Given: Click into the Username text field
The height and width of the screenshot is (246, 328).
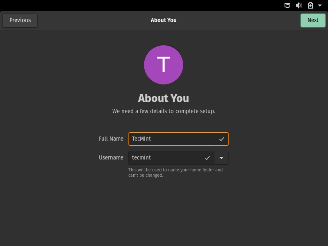Looking at the screenshot, I should tap(171, 158).
